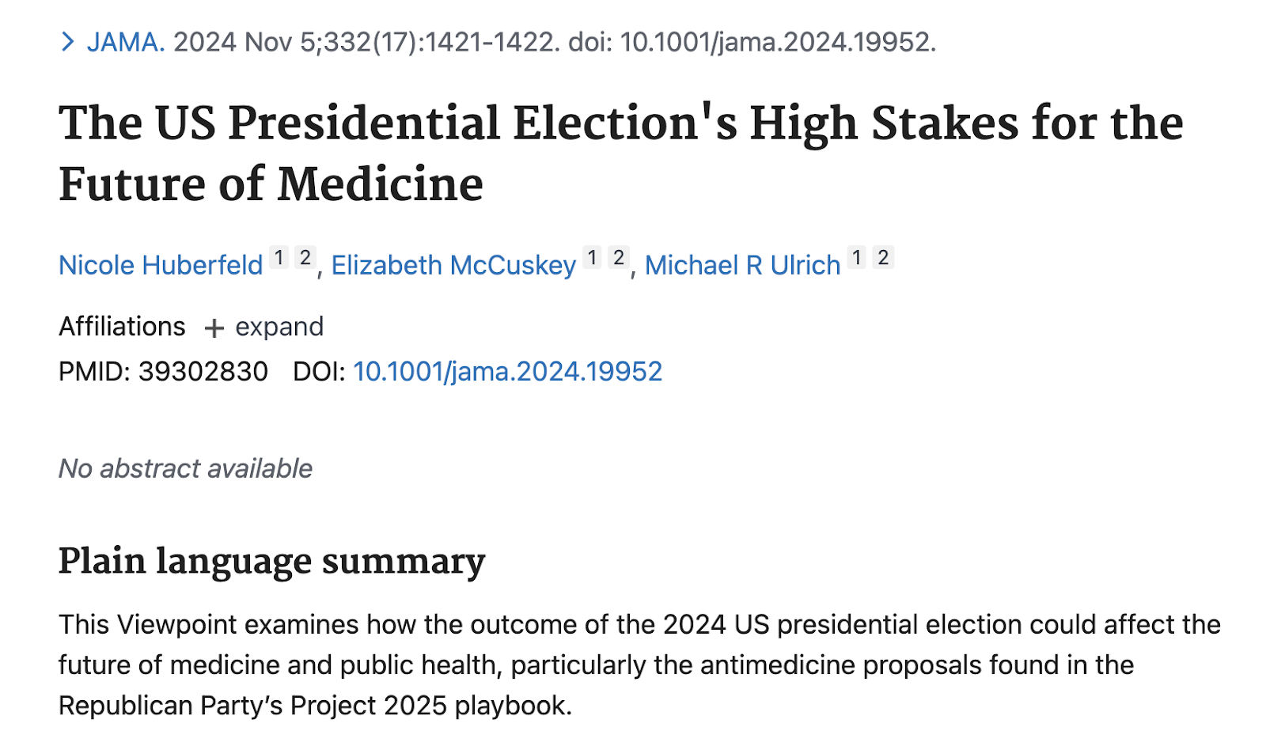
Task: Follow the DOI link 10.1001/jama.2024.19952
Action: 507,371
